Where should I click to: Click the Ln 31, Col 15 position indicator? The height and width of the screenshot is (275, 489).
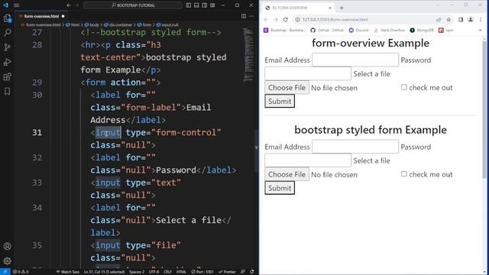coord(104,272)
